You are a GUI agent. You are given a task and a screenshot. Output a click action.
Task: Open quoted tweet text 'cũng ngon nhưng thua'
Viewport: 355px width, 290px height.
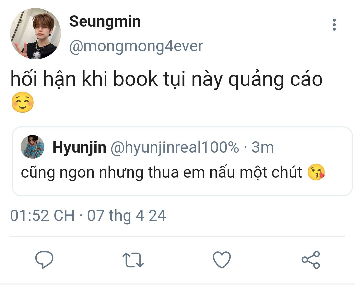(x=101, y=173)
